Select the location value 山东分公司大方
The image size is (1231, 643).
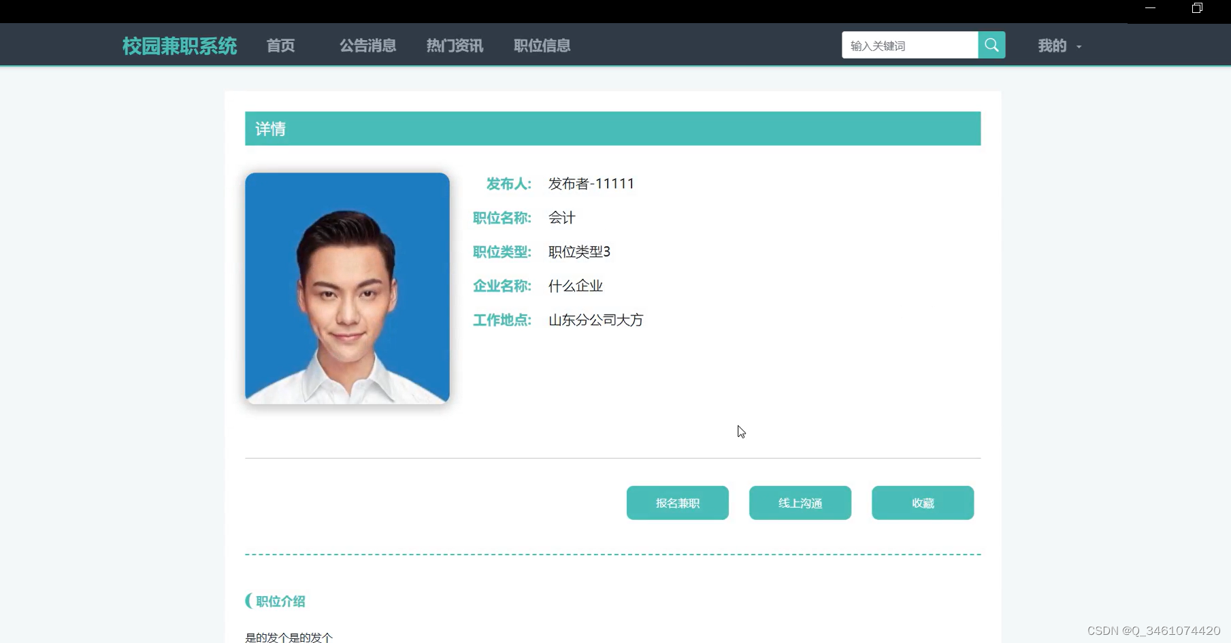pos(595,319)
